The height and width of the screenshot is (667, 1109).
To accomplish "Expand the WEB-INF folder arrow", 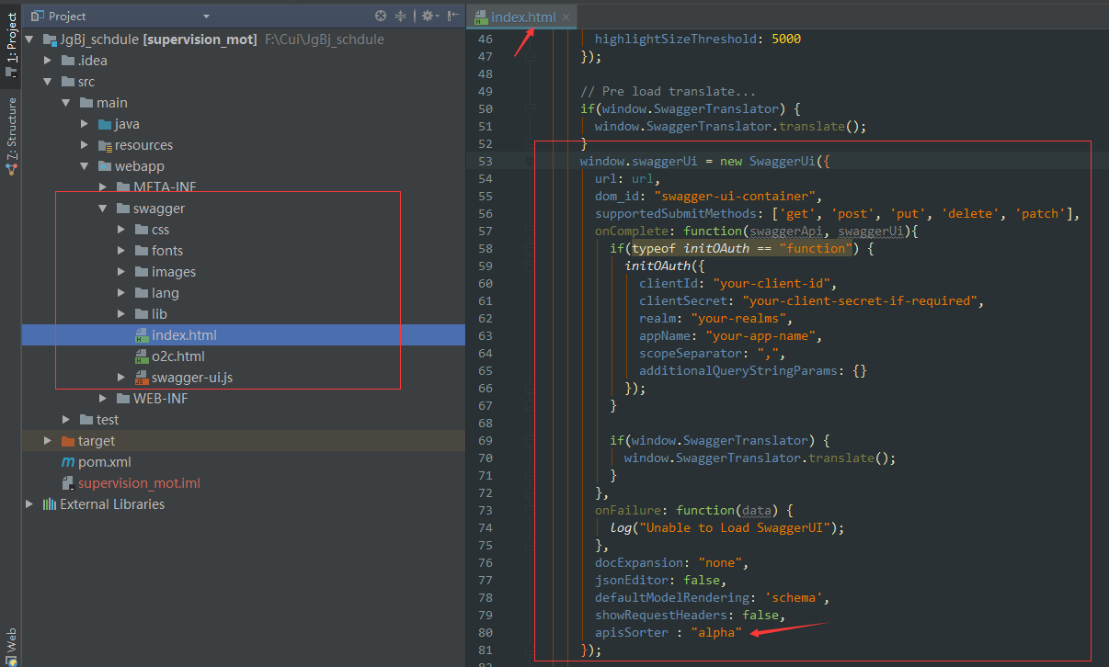I will tap(103, 399).
